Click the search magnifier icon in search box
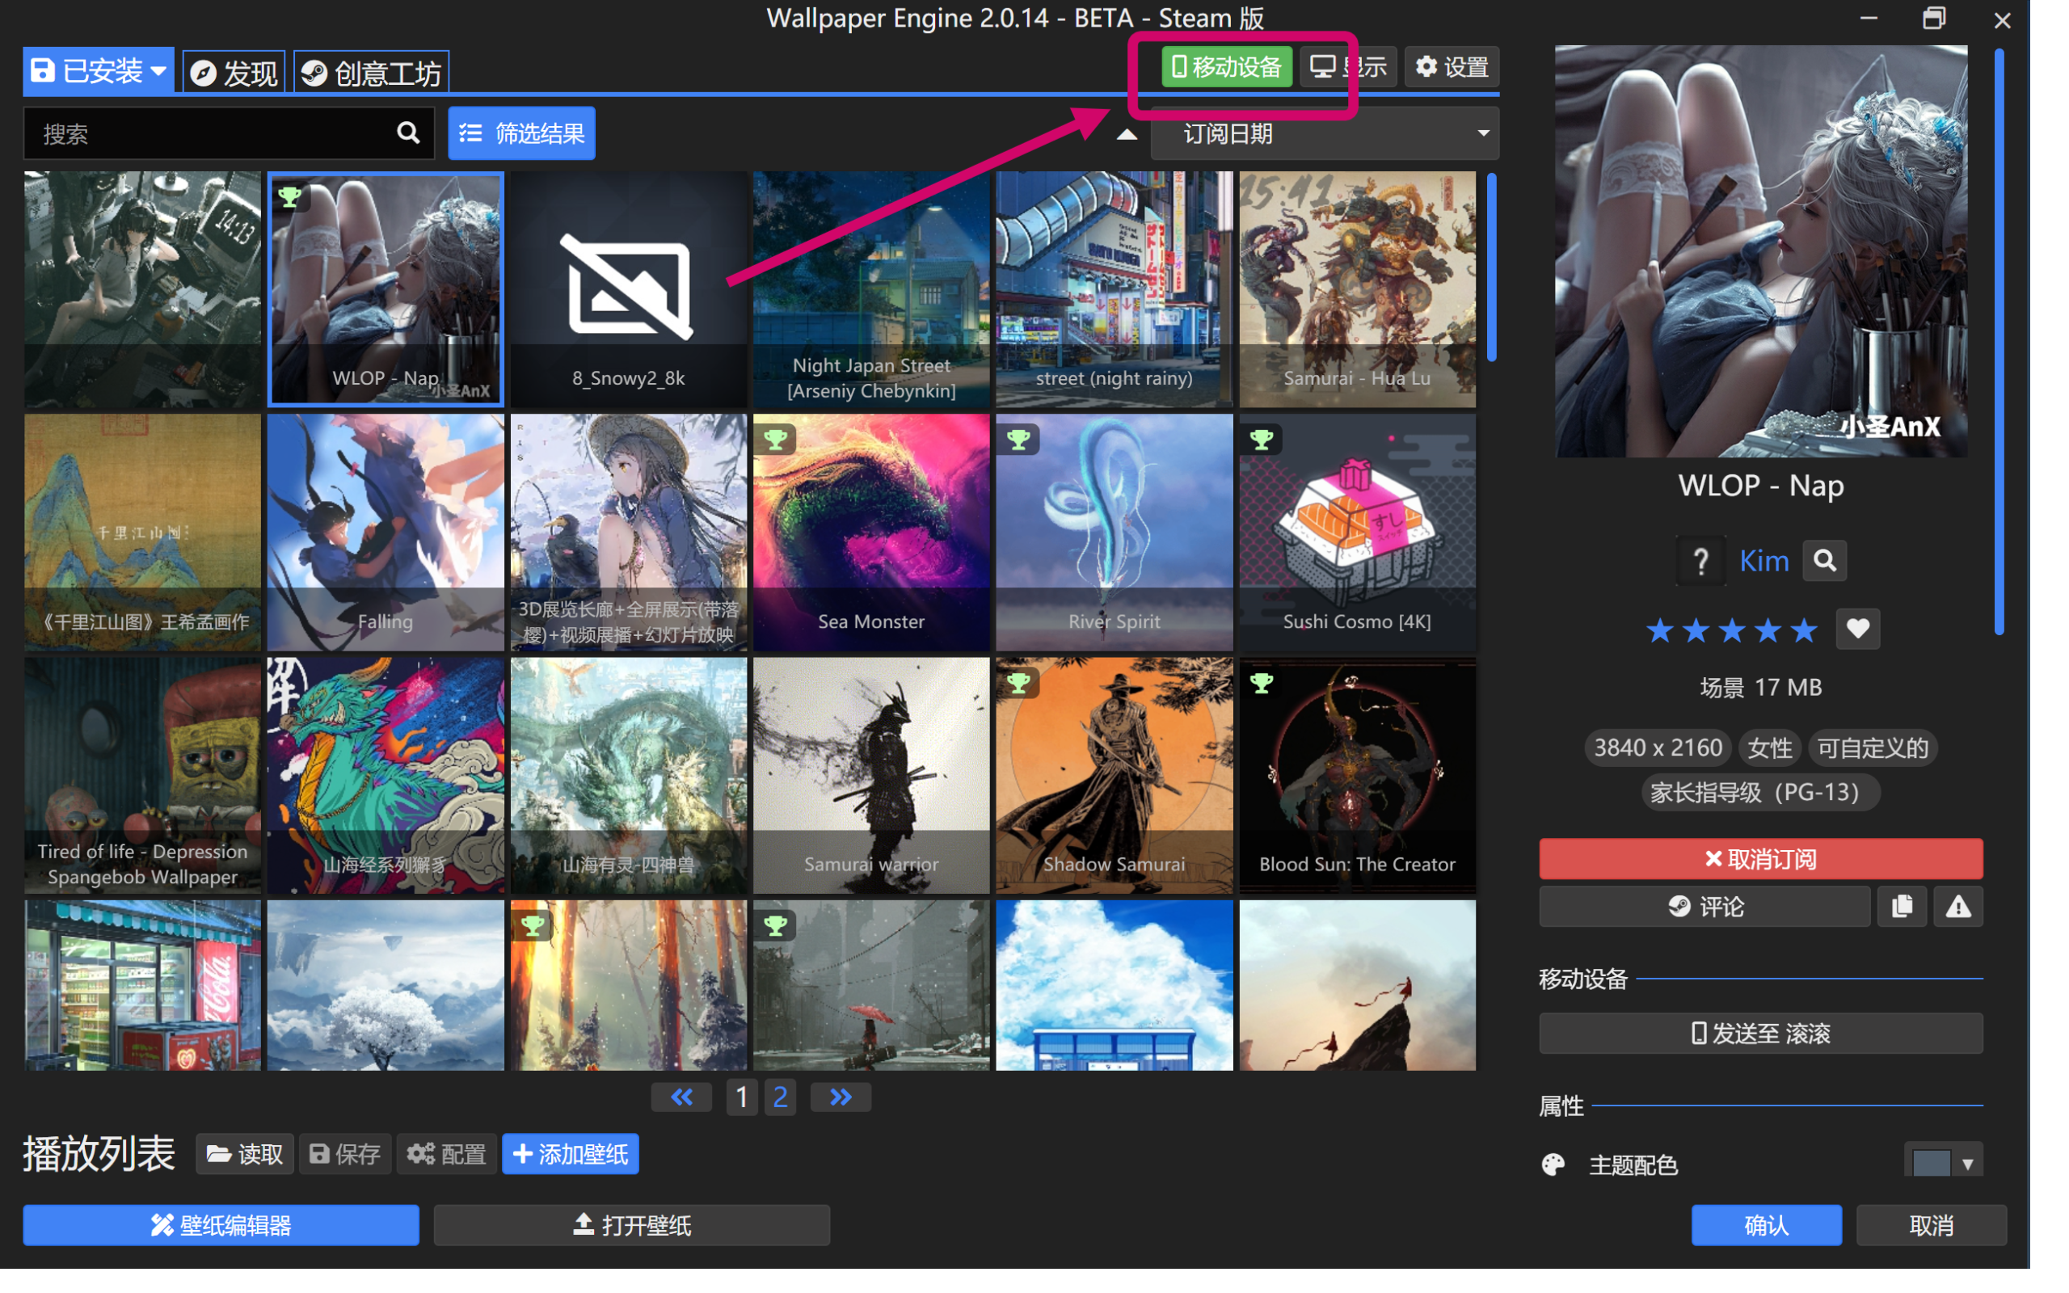The height and width of the screenshot is (1293, 2069). (409, 133)
